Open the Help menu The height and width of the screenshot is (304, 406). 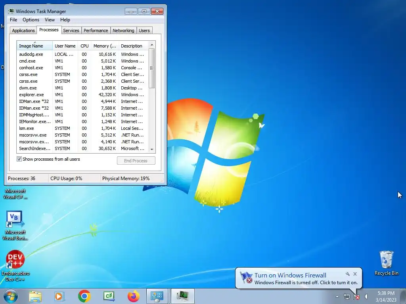65,20
